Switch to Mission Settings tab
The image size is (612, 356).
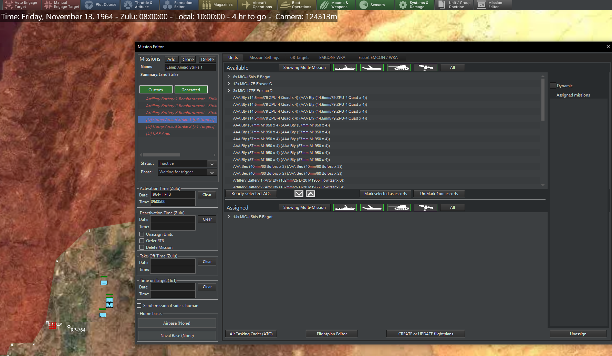(x=264, y=58)
